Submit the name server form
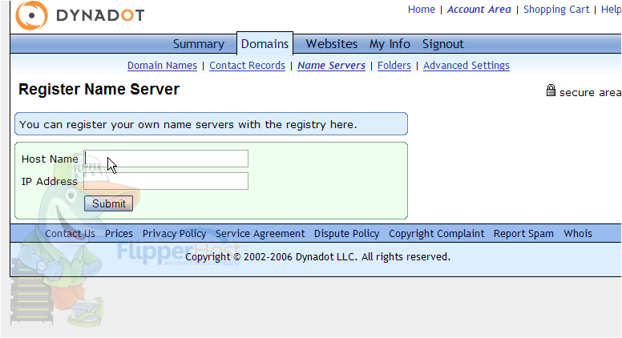Screen dimensions: 622x338 pyautogui.click(x=108, y=203)
